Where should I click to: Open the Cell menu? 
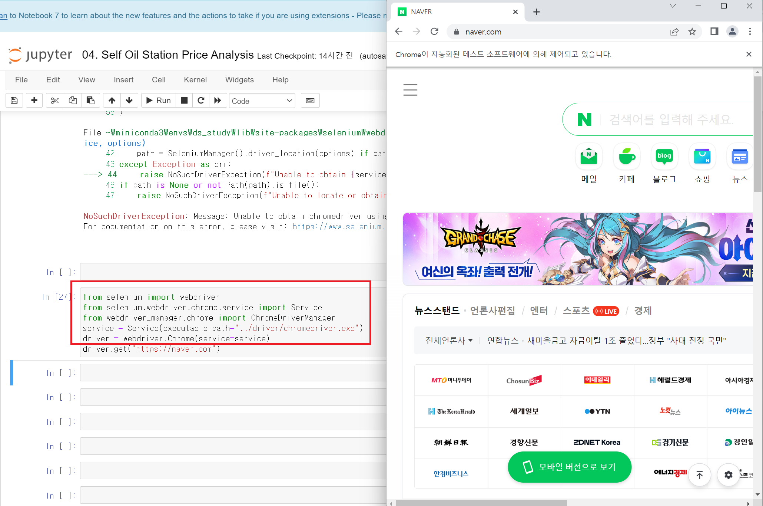158,80
